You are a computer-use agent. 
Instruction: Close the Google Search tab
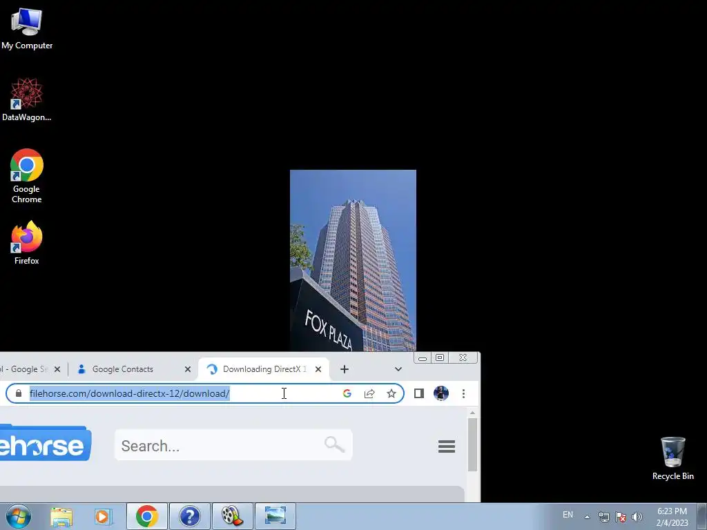pyautogui.click(x=57, y=369)
